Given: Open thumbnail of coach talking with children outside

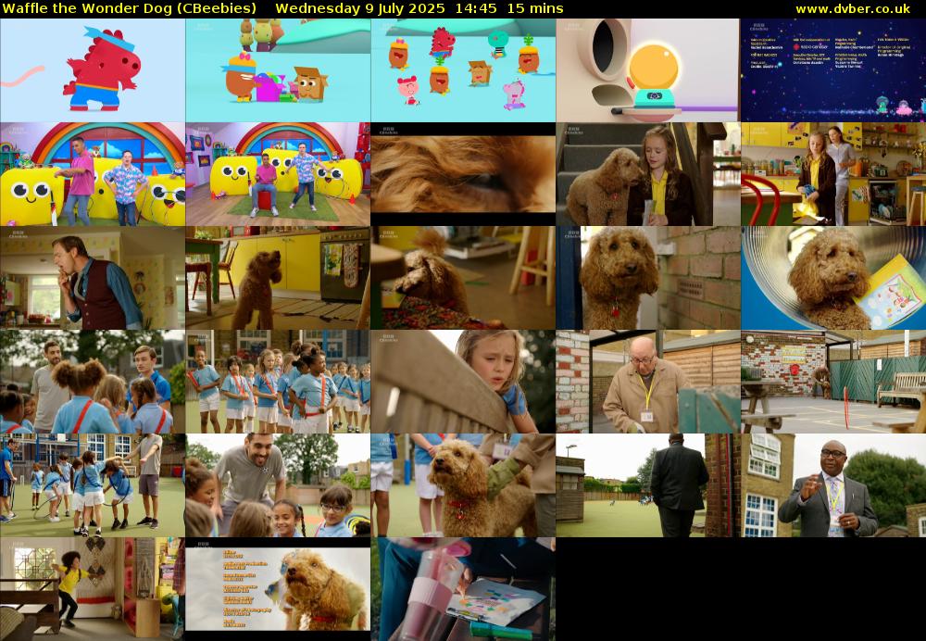Looking at the screenshot, I should [93, 382].
